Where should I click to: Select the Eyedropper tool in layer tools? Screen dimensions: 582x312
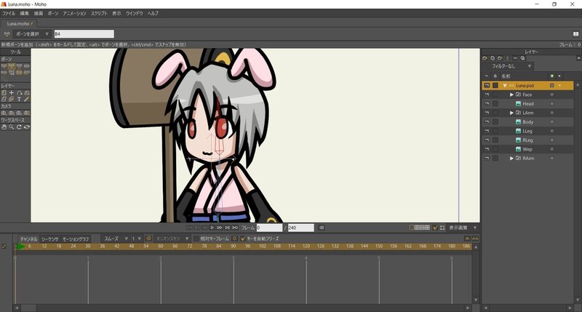(27, 100)
